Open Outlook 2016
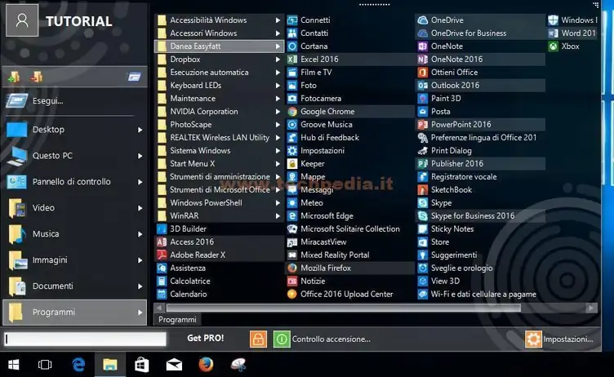This screenshot has height=377, width=614. (480, 86)
